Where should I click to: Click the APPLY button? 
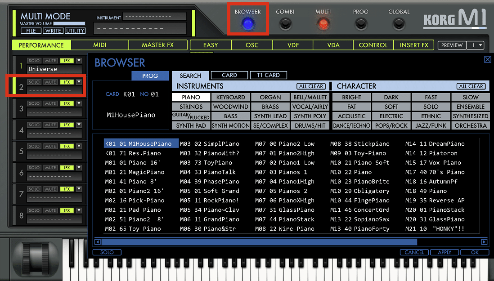click(x=445, y=252)
